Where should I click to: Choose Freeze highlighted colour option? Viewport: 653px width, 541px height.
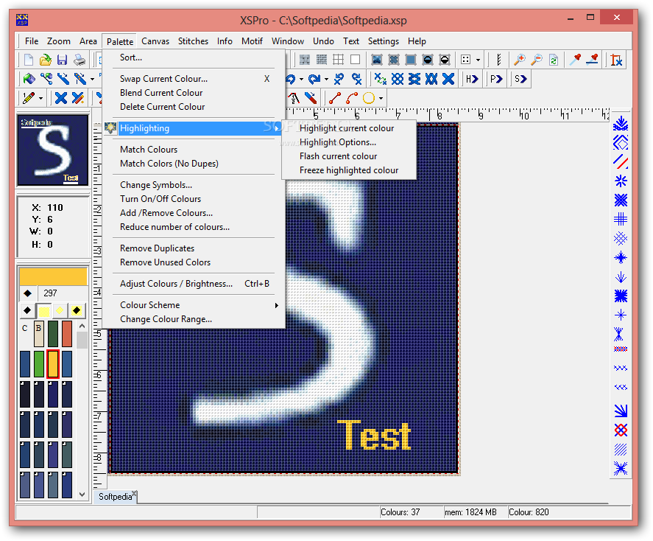click(349, 170)
